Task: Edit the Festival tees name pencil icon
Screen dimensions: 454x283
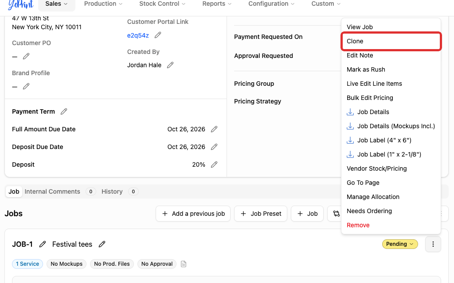Action: click(x=102, y=244)
